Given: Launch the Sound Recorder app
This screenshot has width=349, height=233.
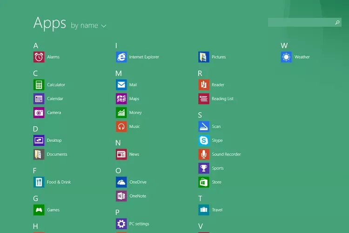Looking at the screenshot, I should [x=204, y=154].
